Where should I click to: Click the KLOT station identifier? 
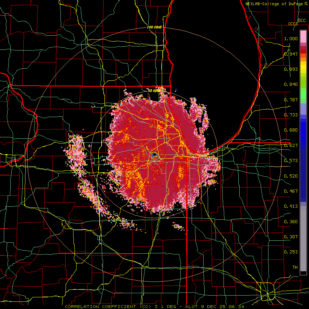pyautogui.click(x=191, y=307)
